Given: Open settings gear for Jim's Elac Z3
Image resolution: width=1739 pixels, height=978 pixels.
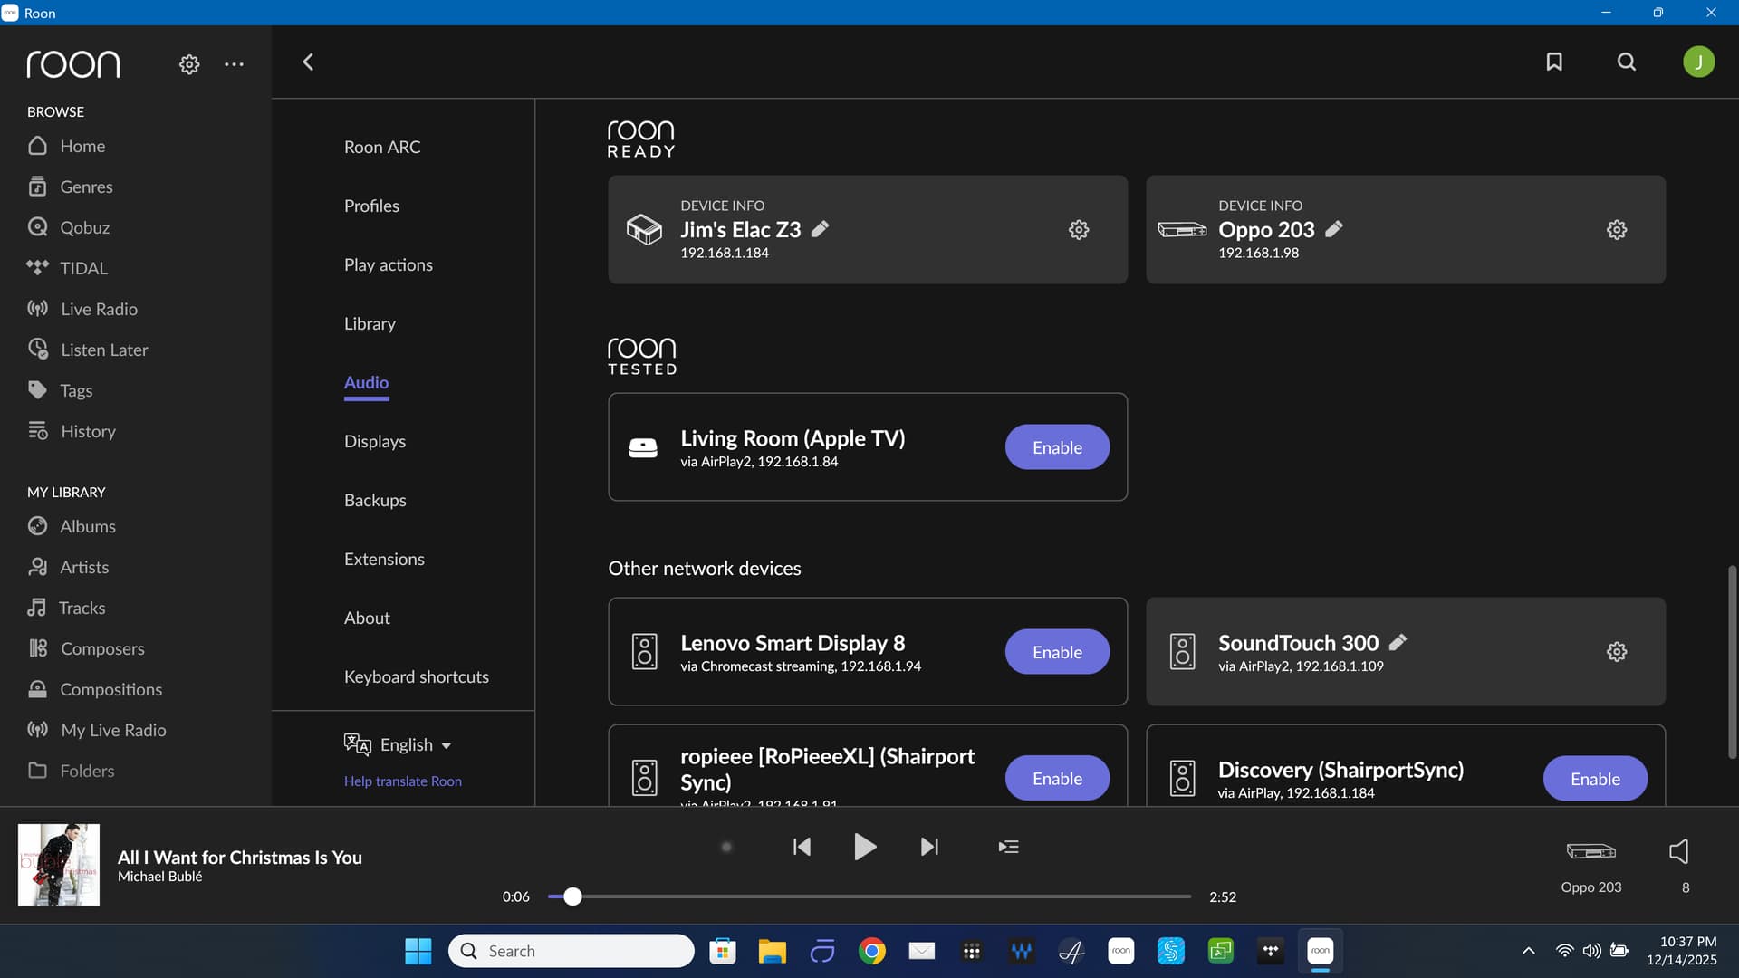Looking at the screenshot, I should coord(1078,230).
